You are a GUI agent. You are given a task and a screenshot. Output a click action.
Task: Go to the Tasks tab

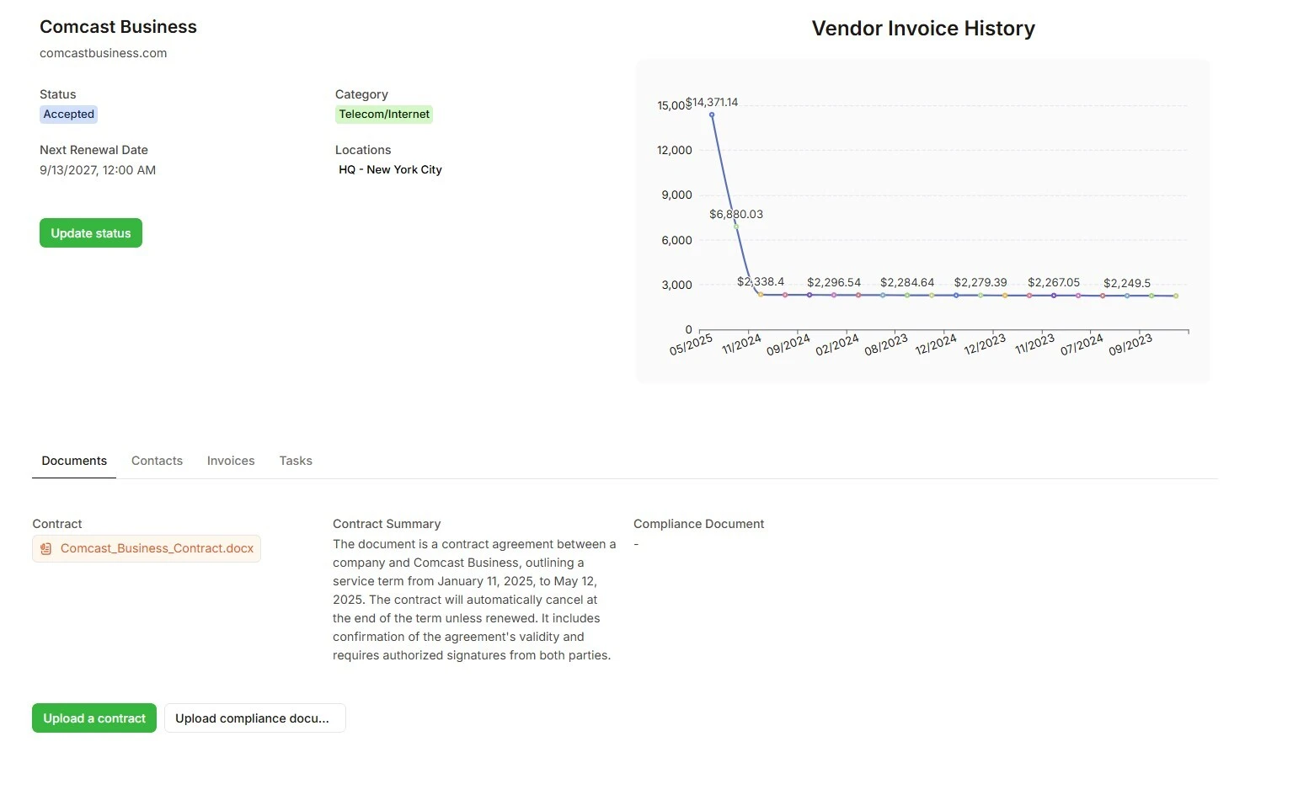click(296, 461)
